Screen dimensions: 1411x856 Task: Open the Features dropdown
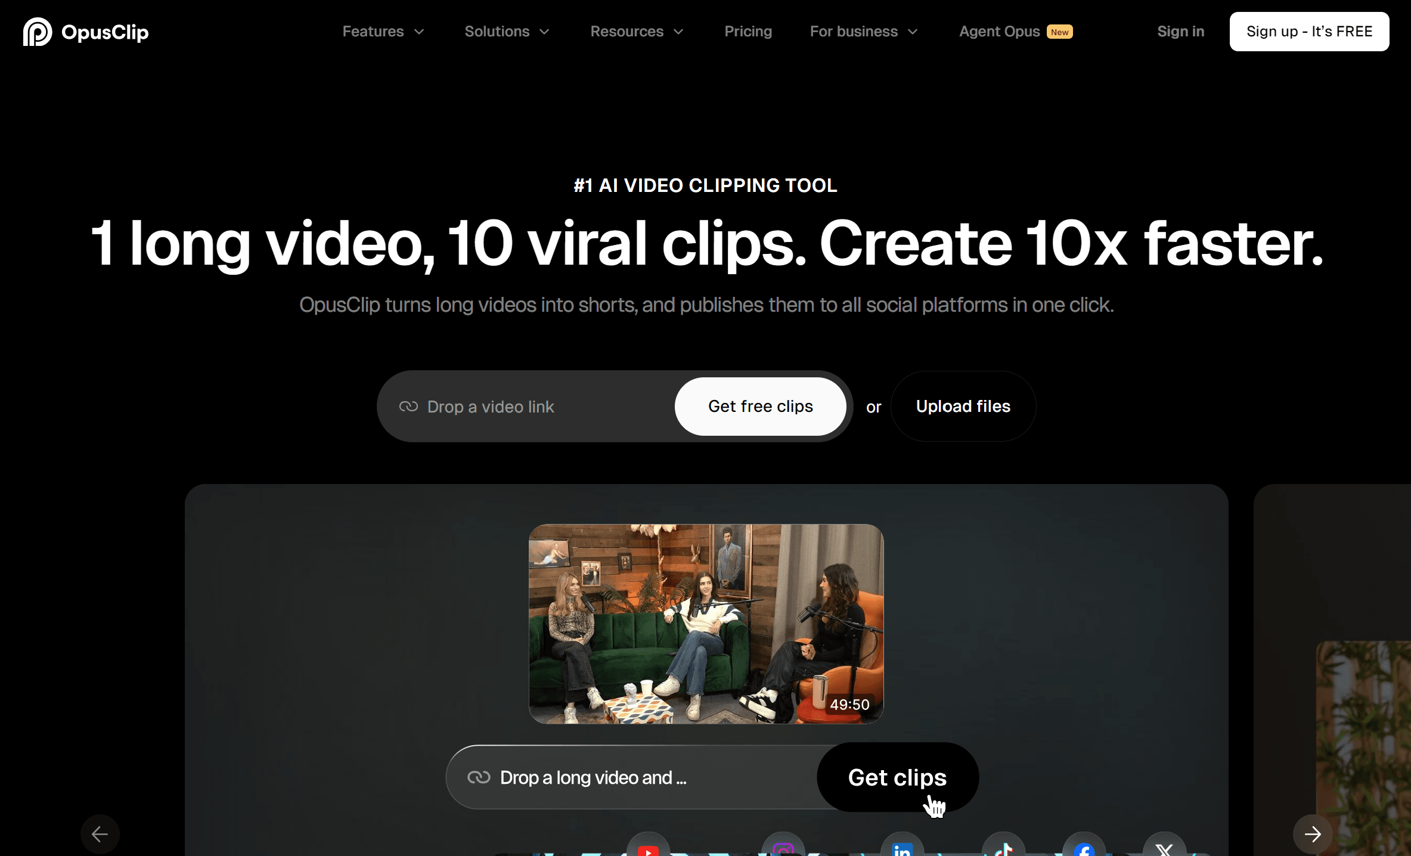point(382,32)
